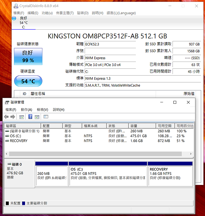Click the Disk Management window title icon

tap(7, 102)
